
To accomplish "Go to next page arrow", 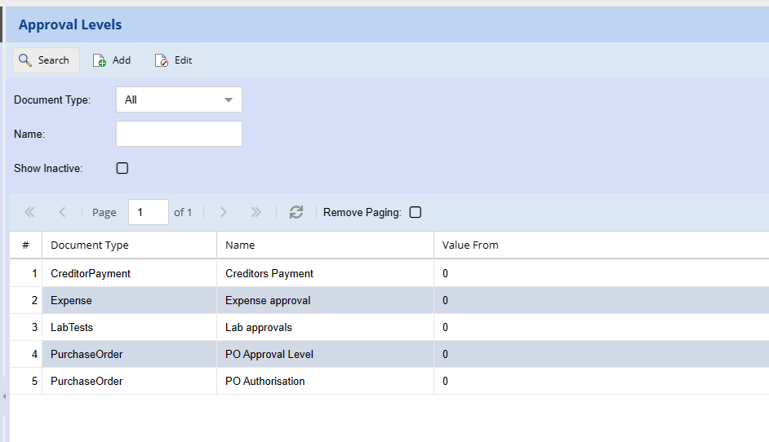I will pyautogui.click(x=224, y=212).
